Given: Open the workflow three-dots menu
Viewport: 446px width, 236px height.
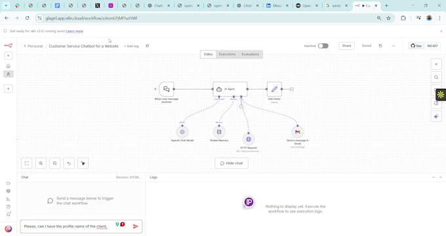Looking at the screenshot, I should coord(394,46).
